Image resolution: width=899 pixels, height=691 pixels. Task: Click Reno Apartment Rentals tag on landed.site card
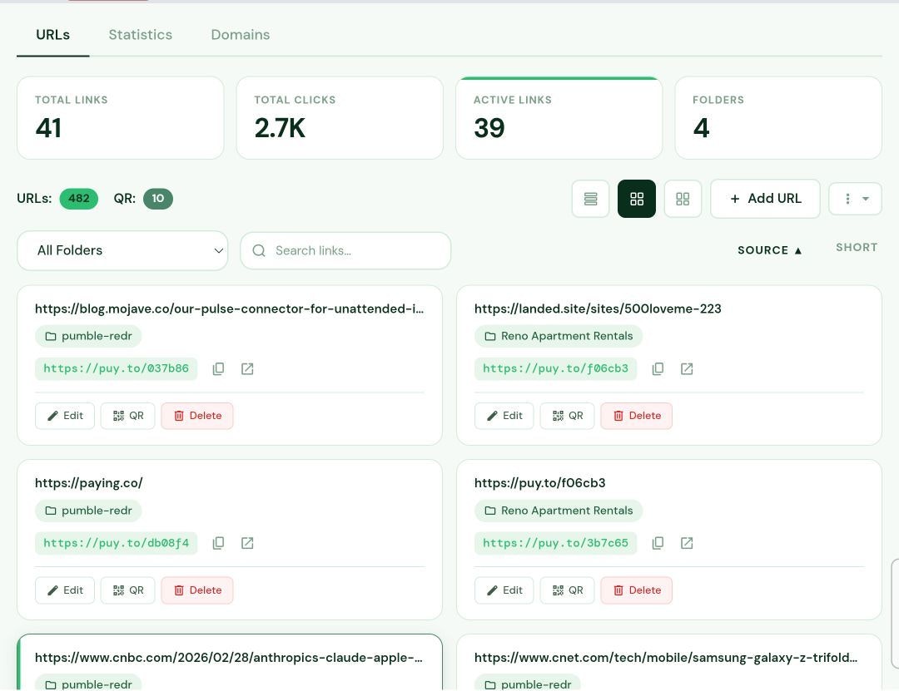click(x=559, y=336)
